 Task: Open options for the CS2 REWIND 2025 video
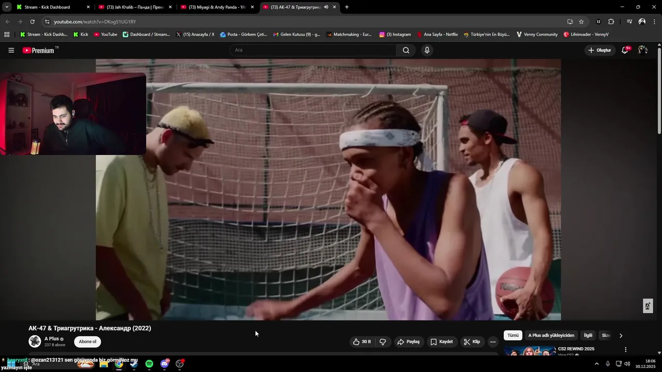[625, 350]
